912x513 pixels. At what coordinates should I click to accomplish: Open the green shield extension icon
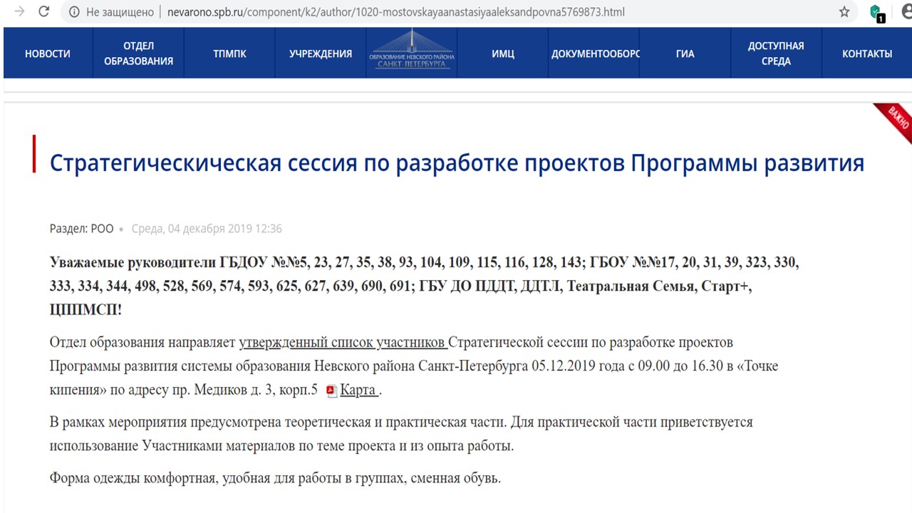[x=876, y=12]
